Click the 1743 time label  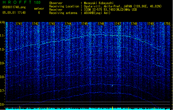point(52,24)
